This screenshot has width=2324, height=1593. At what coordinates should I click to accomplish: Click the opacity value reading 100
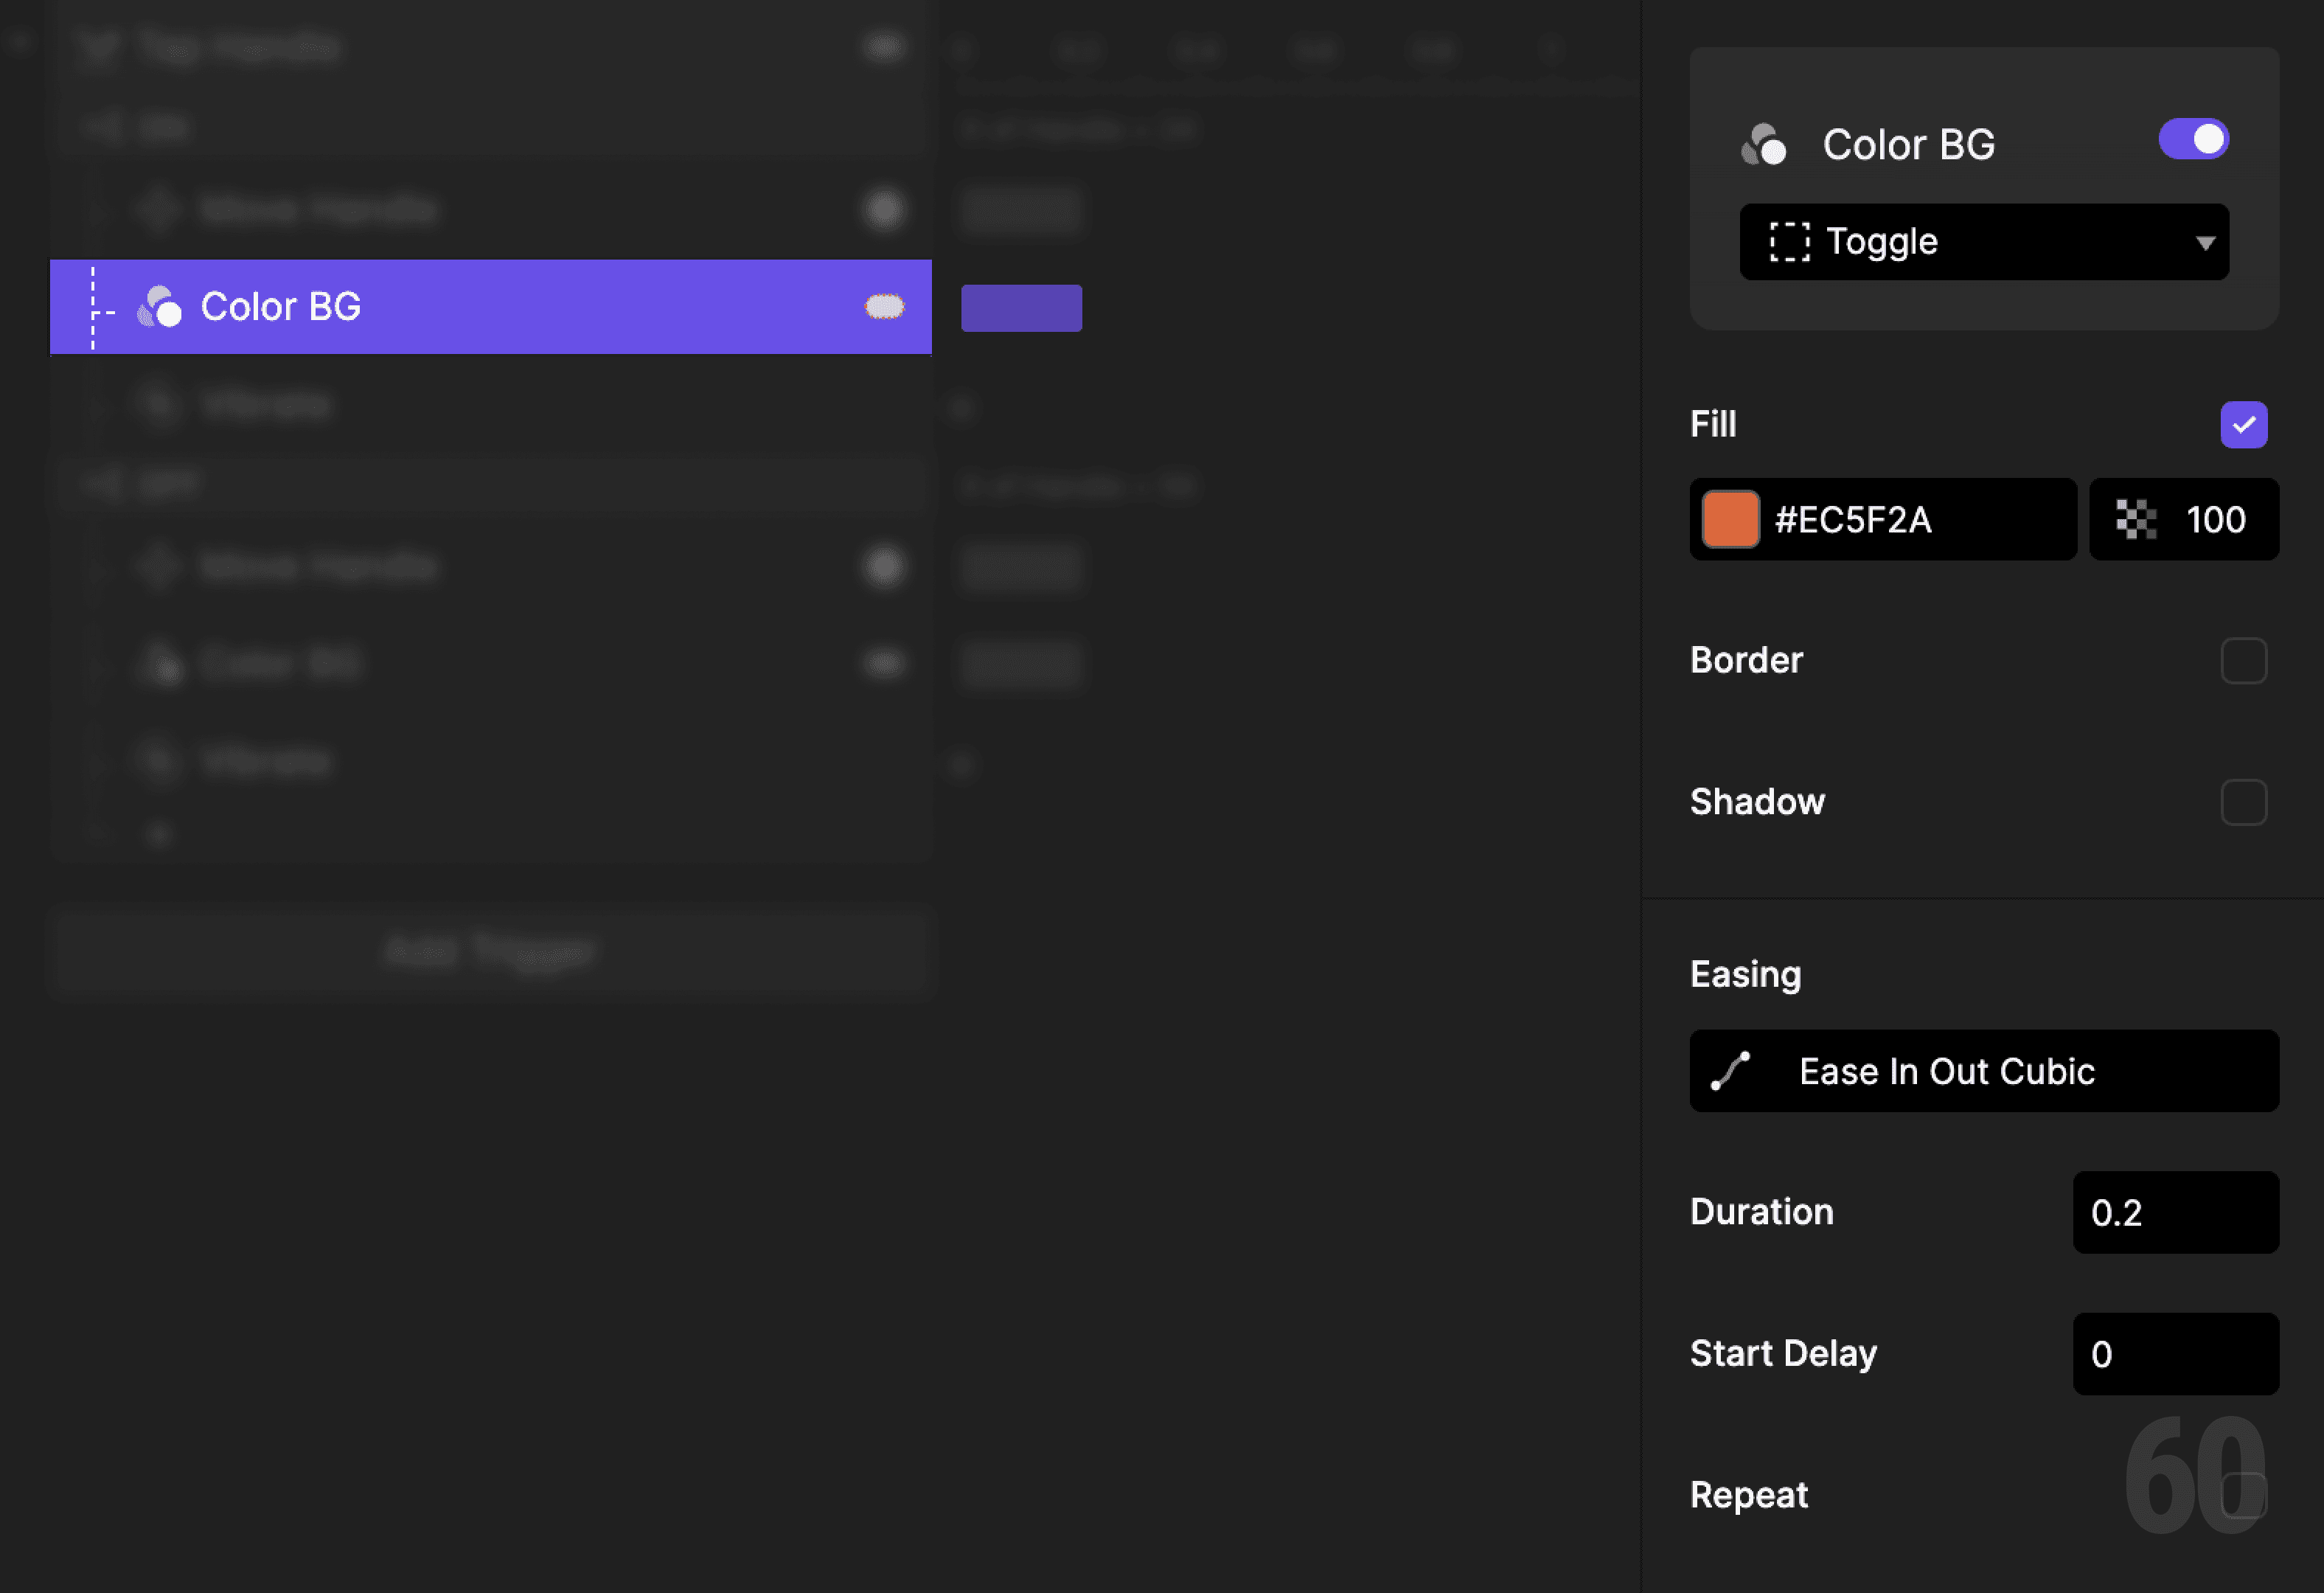(2215, 519)
